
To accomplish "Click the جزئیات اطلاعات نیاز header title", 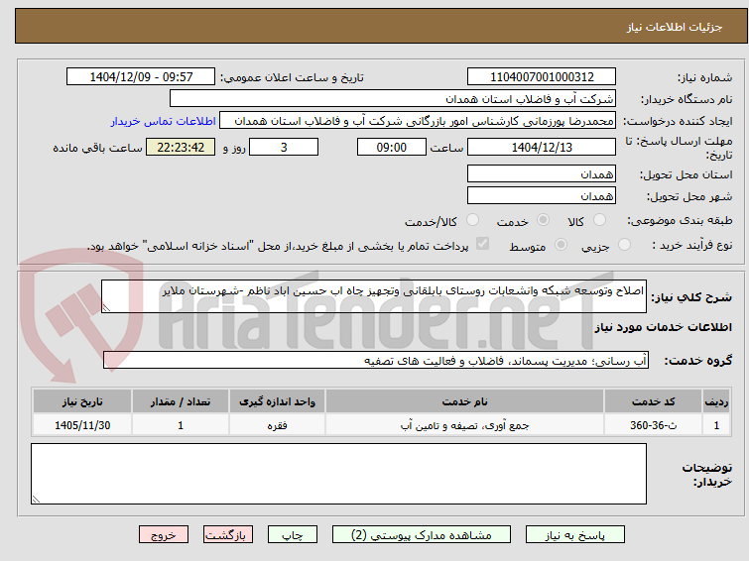I will point(674,27).
